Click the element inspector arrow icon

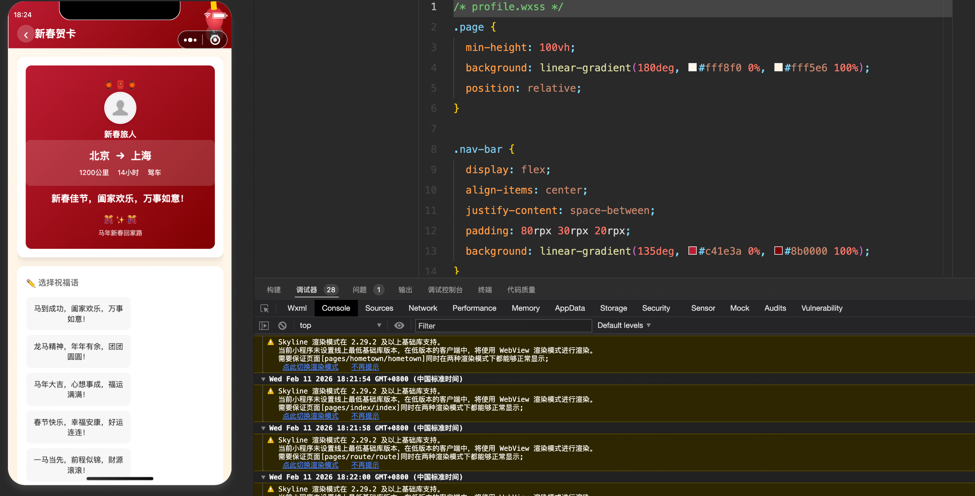click(265, 308)
